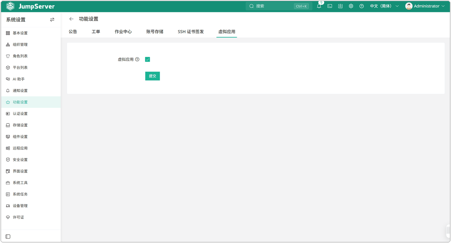Image resolution: width=451 pixels, height=243 pixels.
Task: Uncheck the 虚拟应用 checkbox
Action: pyautogui.click(x=147, y=60)
